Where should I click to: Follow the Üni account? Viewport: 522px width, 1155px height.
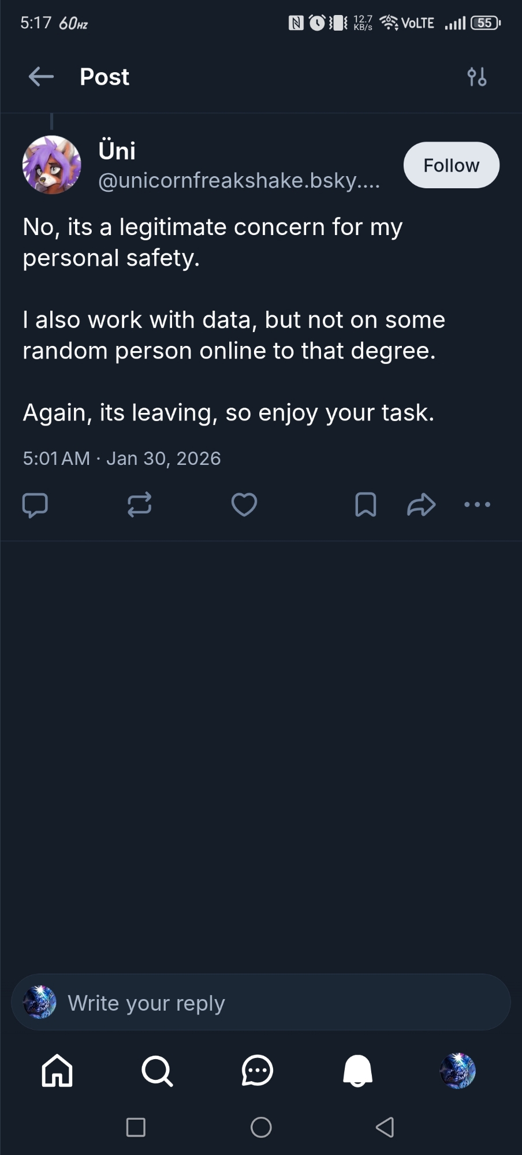(451, 165)
